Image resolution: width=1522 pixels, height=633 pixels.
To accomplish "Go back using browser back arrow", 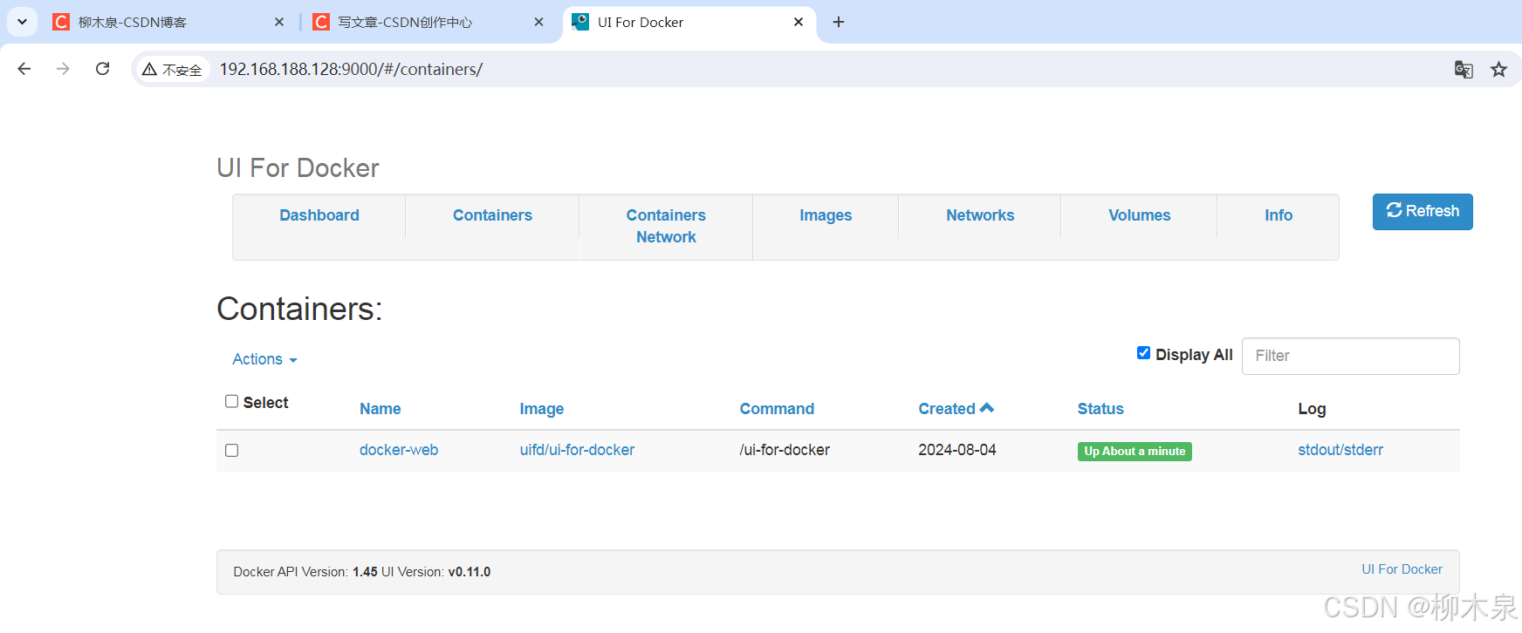I will pyautogui.click(x=24, y=69).
